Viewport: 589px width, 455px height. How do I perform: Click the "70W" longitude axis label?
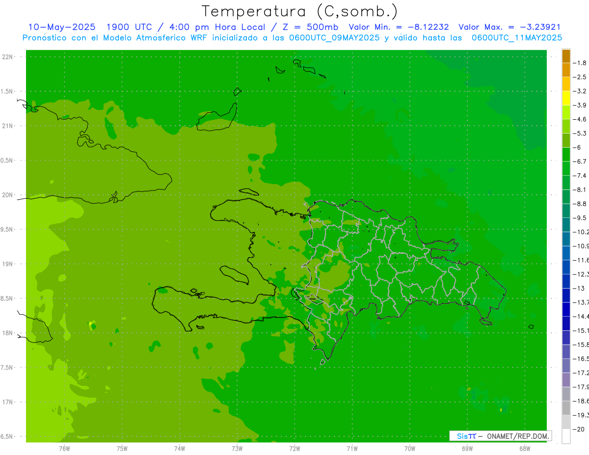click(x=410, y=448)
